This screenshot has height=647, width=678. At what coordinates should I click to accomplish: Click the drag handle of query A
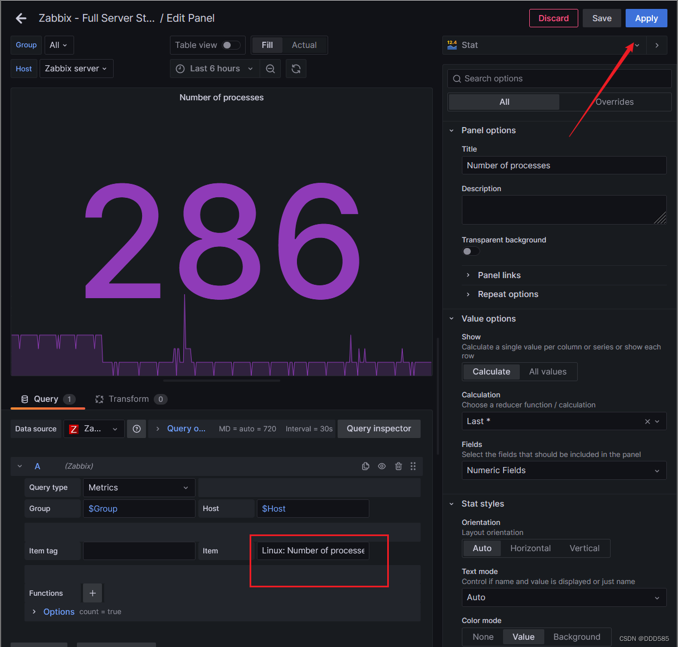tap(413, 466)
